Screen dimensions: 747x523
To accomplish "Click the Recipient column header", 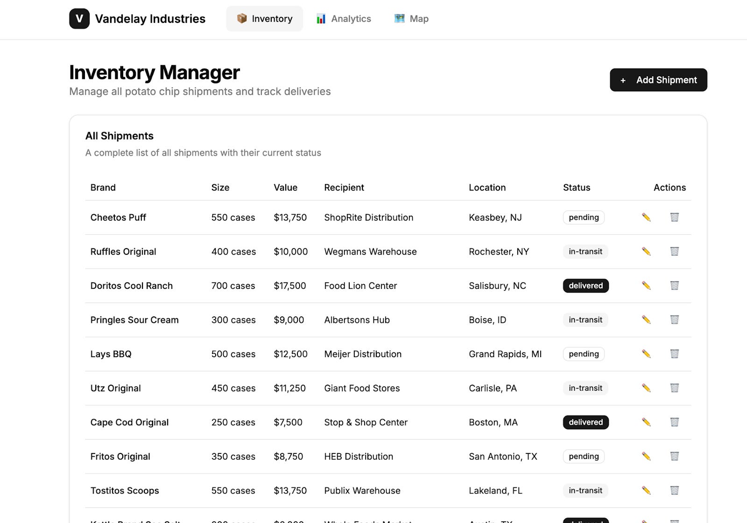I will [344, 187].
